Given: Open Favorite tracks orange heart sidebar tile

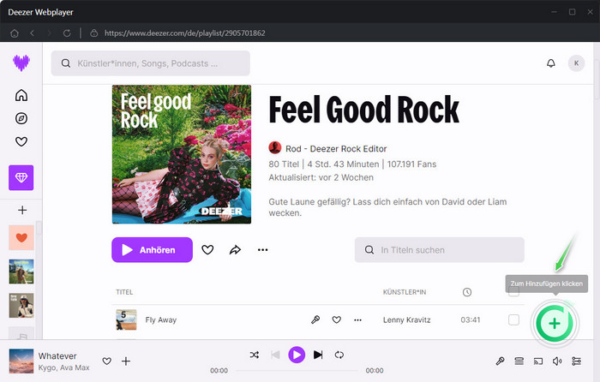Looking at the screenshot, I should point(21,237).
